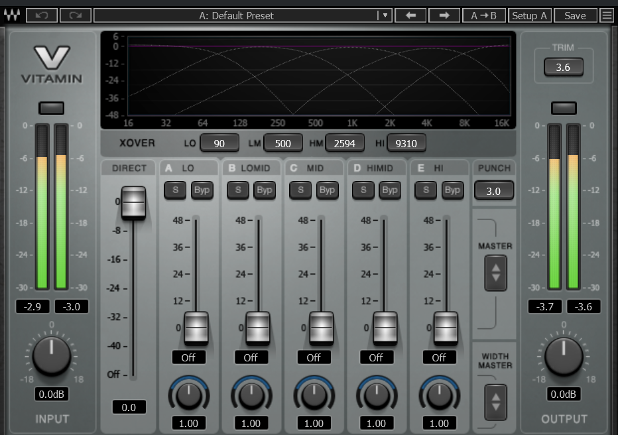Click the D HIMID width knob
The width and height of the screenshot is (618, 435).
click(377, 395)
